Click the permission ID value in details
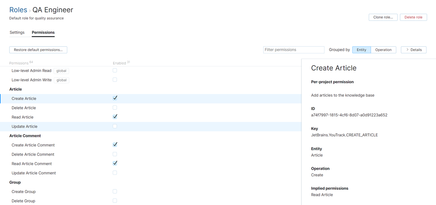This screenshot has width=436, height=205. tap(349, 115)
